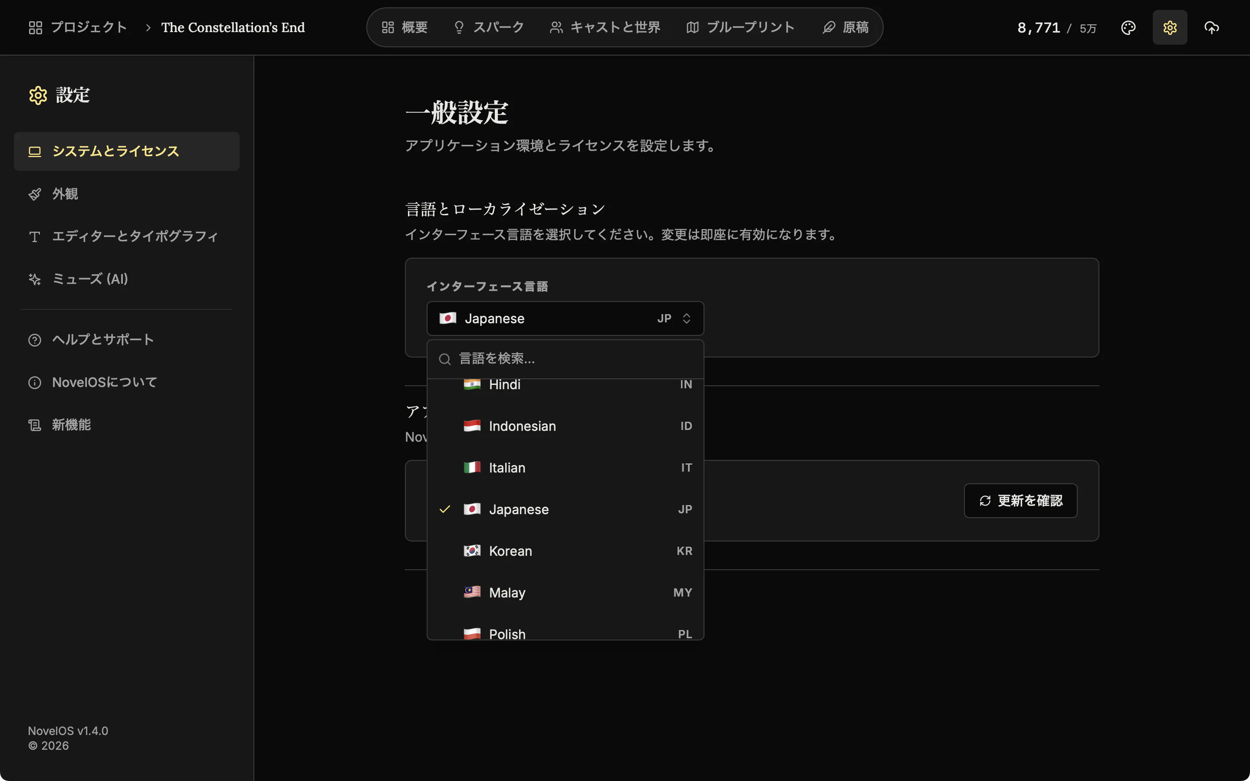
Task: Open ヘルプとサポート page
Action: 127,339
